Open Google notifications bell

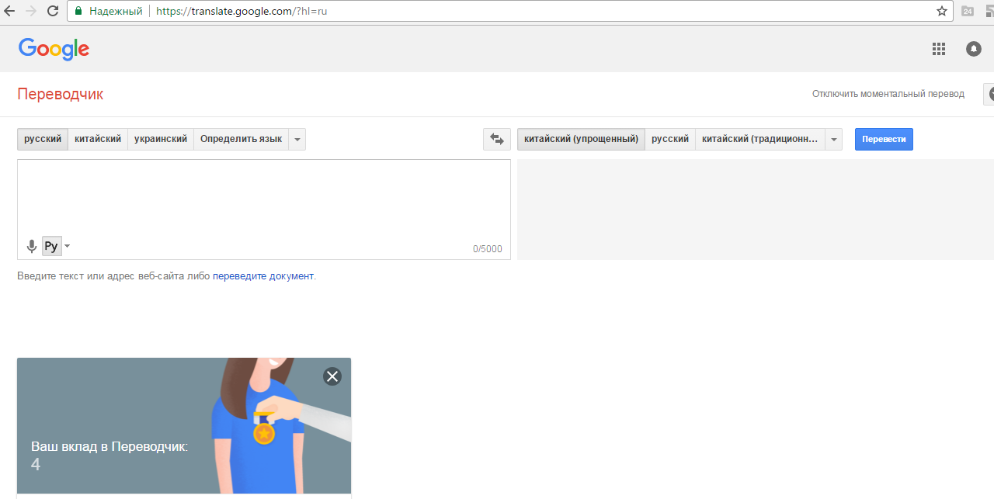click(974, 49)
